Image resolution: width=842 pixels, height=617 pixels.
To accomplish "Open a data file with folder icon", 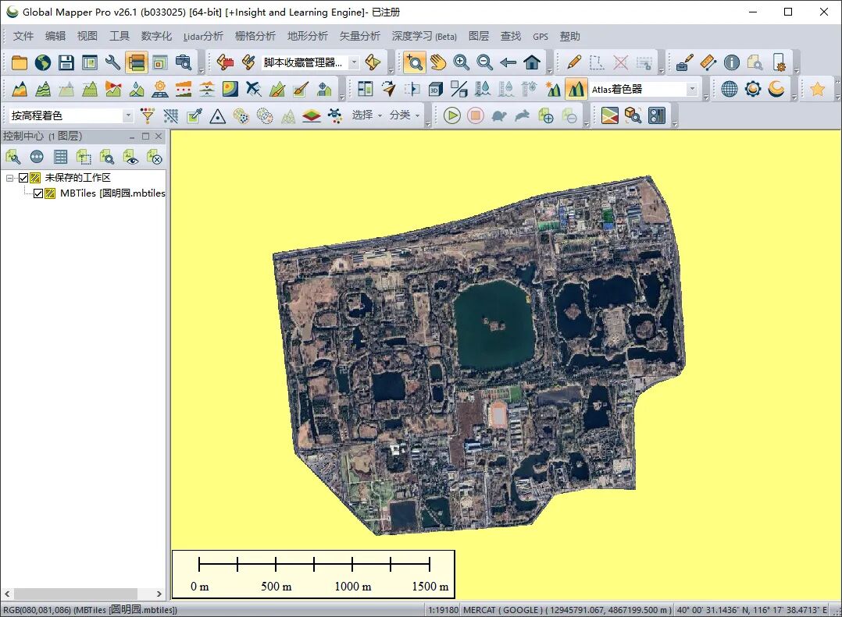I will click(20, 62).
